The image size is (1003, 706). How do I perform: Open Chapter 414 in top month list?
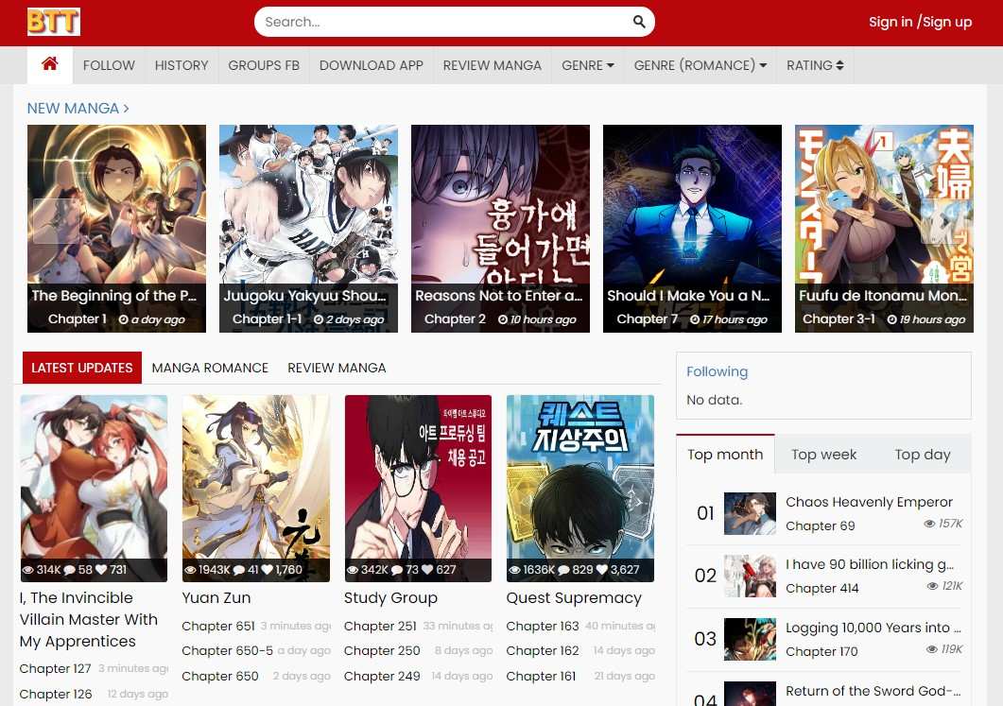(822, 588)
